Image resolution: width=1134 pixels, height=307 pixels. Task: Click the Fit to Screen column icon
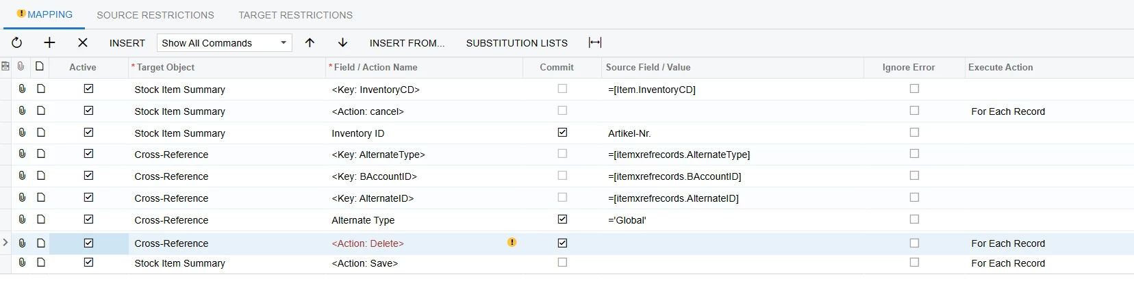pyautogui.click(x=595, y=42)
